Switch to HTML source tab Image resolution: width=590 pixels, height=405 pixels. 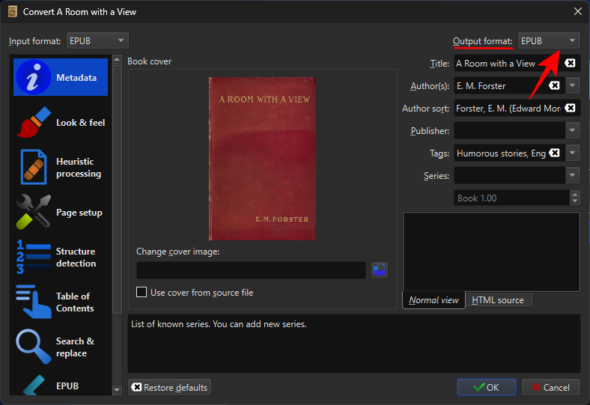(x=498, y=300)
